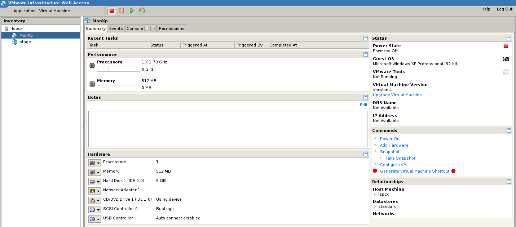Image resolution: width=516 pixels, height=227 pixels.
Task: Open the USB Controller dropdown
Action: pyautogui.click(x=94, y=219)
